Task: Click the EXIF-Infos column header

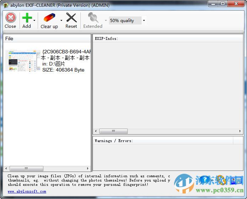Action: click(x=168, y=38)
